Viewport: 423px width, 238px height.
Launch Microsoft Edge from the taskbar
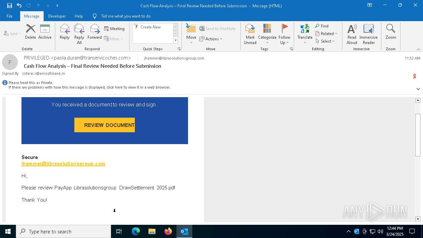pos(136,231)
